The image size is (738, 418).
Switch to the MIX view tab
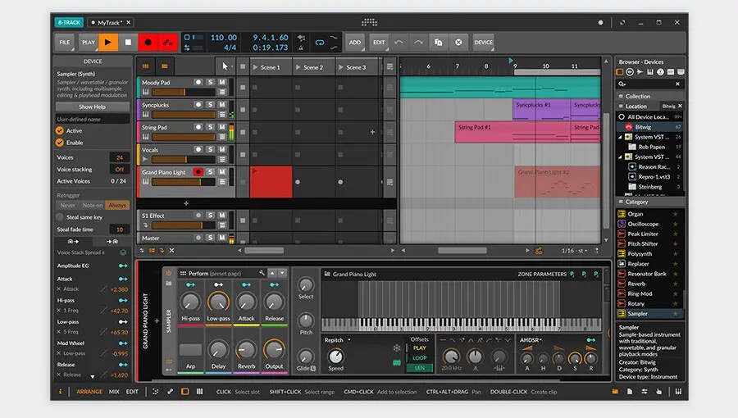(114, 391)
